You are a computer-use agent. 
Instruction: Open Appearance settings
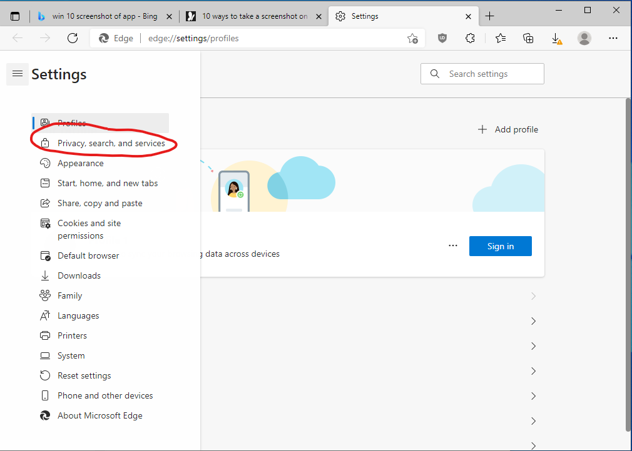pos(100,163)
